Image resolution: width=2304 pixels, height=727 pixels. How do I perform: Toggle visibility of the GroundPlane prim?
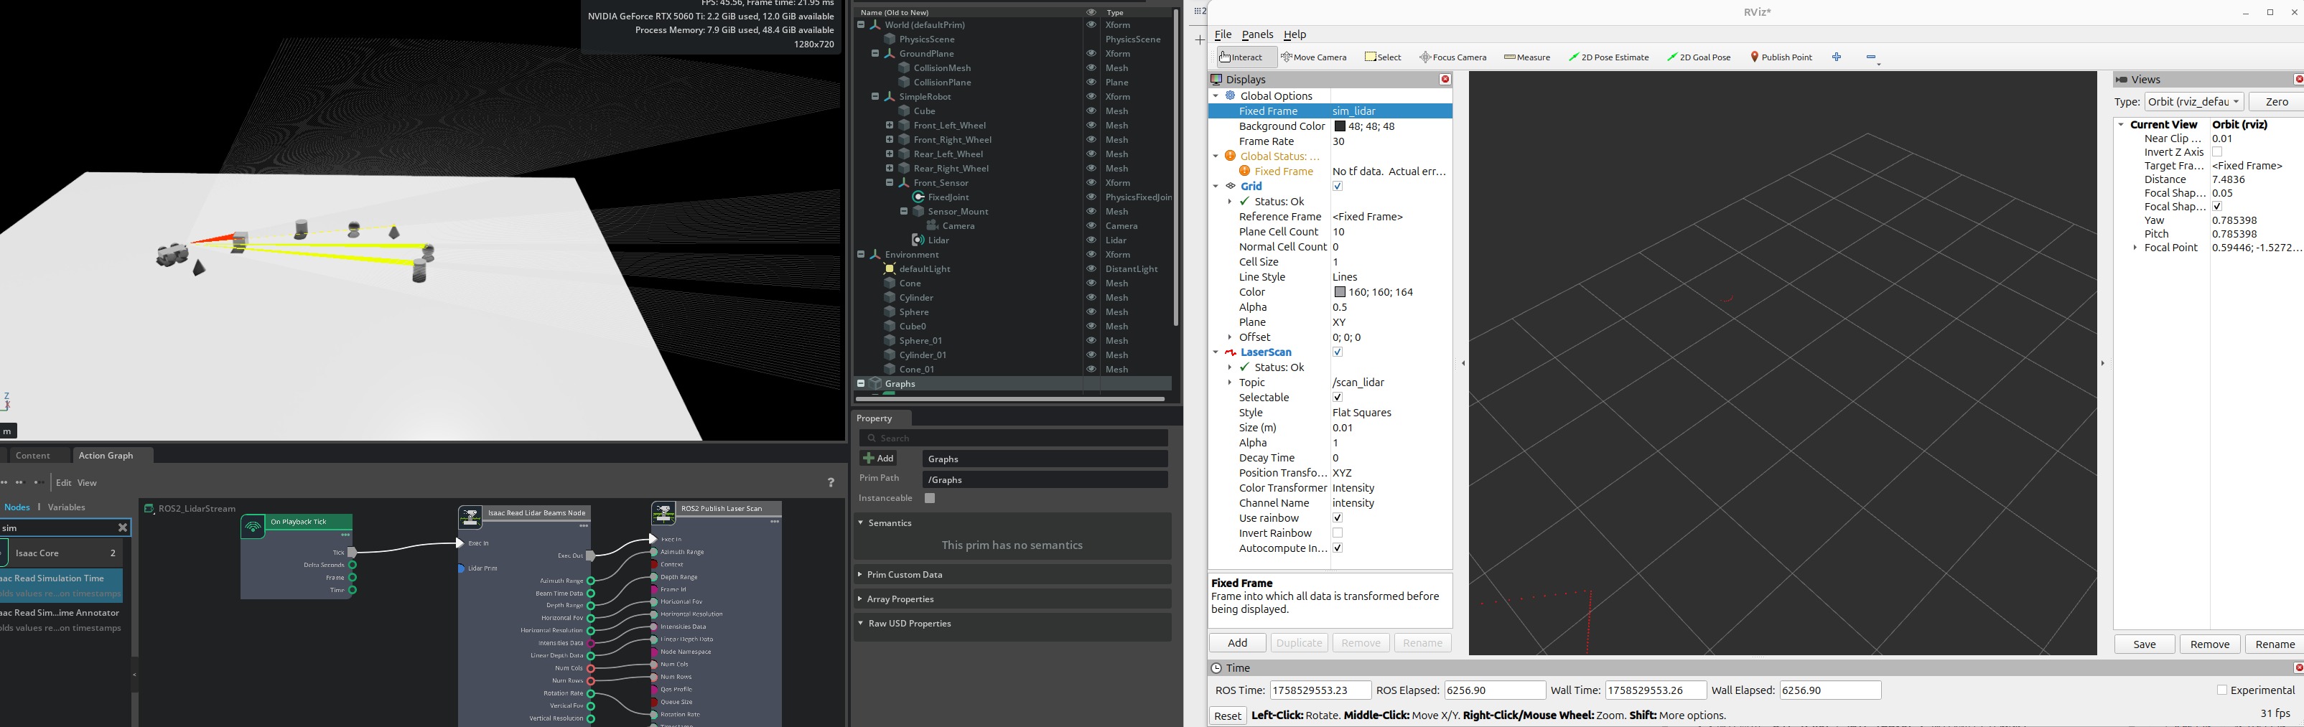(1091, 54)
